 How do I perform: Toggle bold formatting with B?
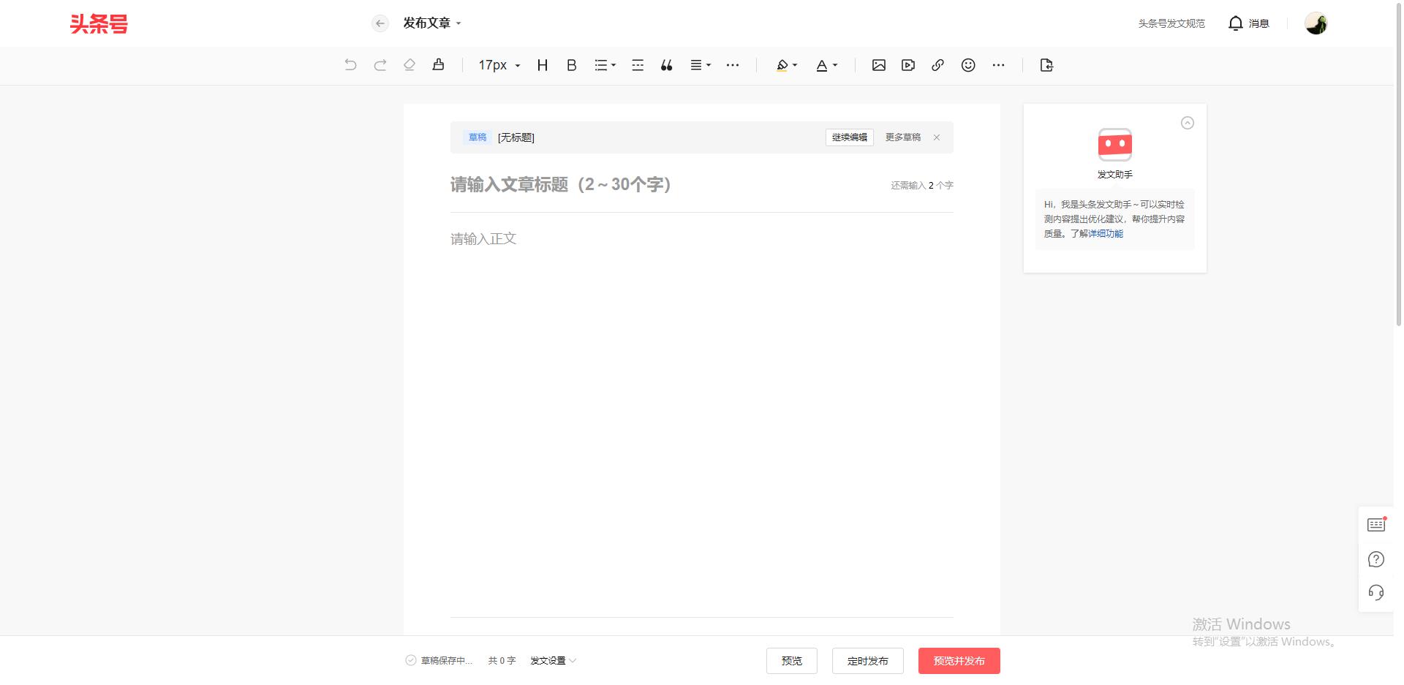tap(571, 65)
